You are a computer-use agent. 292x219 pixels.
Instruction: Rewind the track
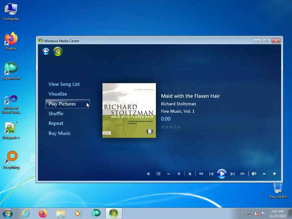(201, 174)
